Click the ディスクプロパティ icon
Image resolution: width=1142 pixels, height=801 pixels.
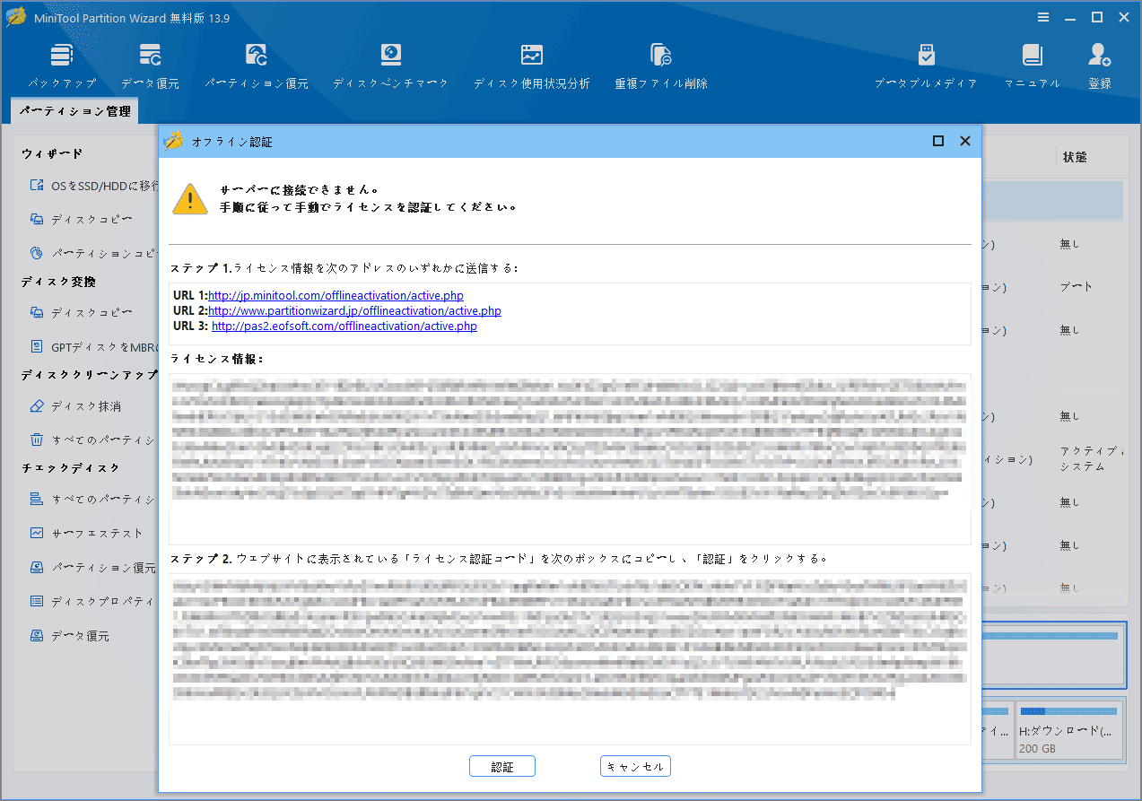coord(37,601)
